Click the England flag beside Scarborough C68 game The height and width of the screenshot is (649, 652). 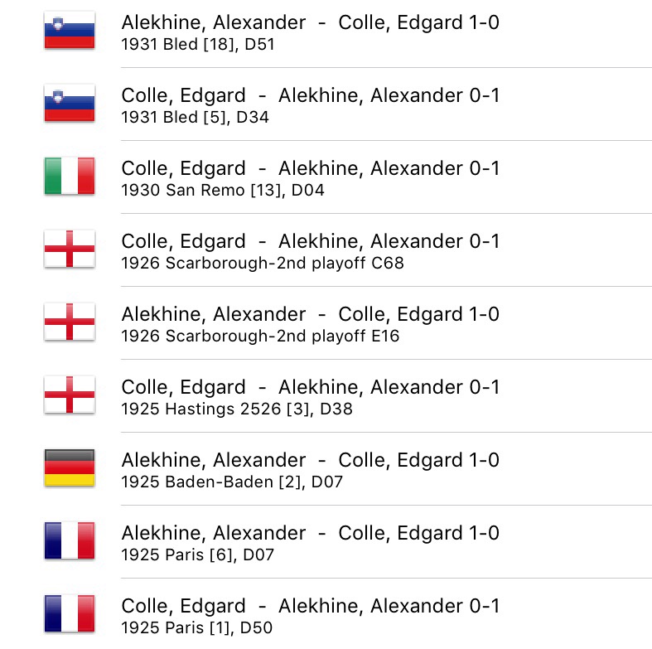click(70, 250)
